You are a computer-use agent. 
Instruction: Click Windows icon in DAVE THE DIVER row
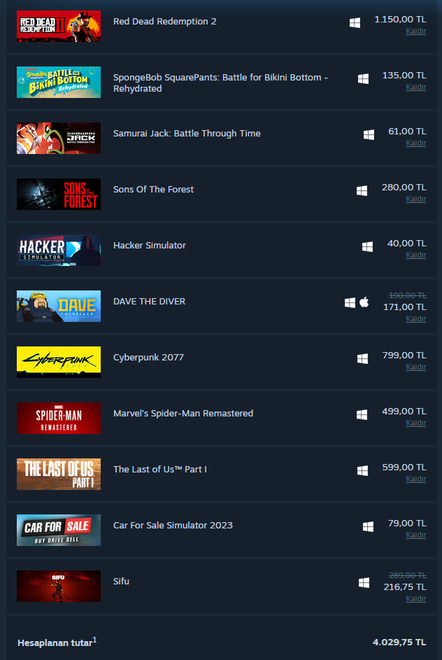pos(350,302)
